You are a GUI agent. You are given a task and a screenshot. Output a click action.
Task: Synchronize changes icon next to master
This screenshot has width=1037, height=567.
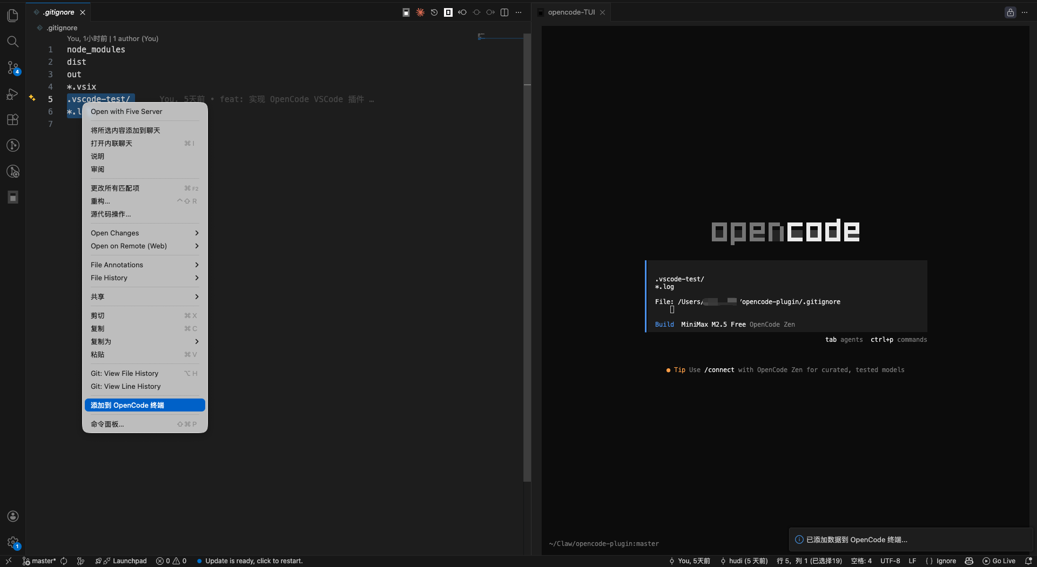tap(64, 561)
